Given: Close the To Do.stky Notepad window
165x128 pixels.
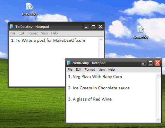Looking at the screenshot, I should (x=100, y=27).
